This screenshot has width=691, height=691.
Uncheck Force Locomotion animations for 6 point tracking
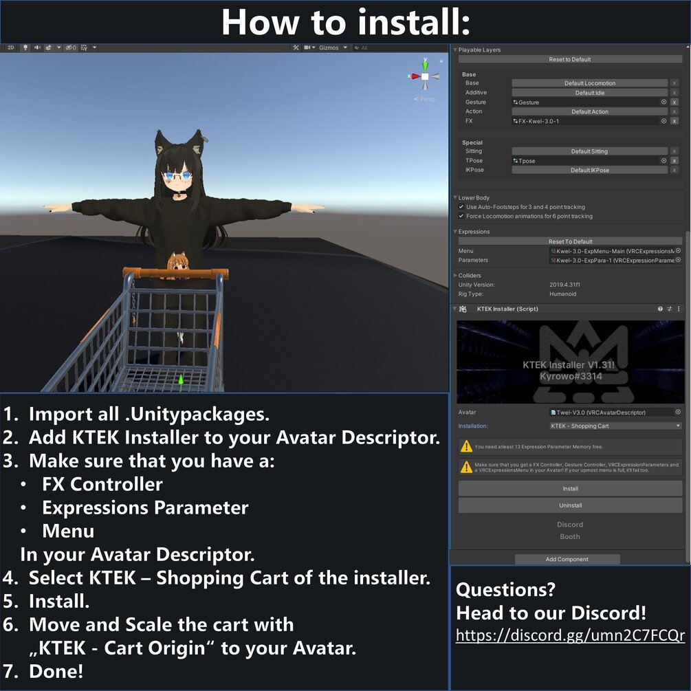point(461,216)
